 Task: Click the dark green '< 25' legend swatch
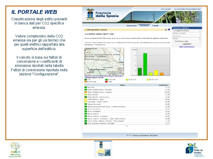(x=85, y=79)
